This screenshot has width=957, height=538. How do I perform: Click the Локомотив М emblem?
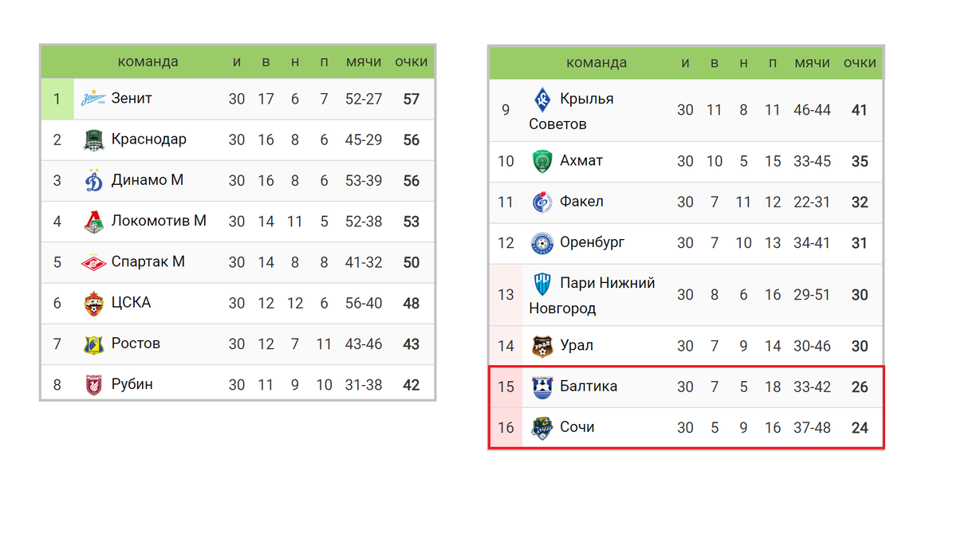[x=93, y=222]
